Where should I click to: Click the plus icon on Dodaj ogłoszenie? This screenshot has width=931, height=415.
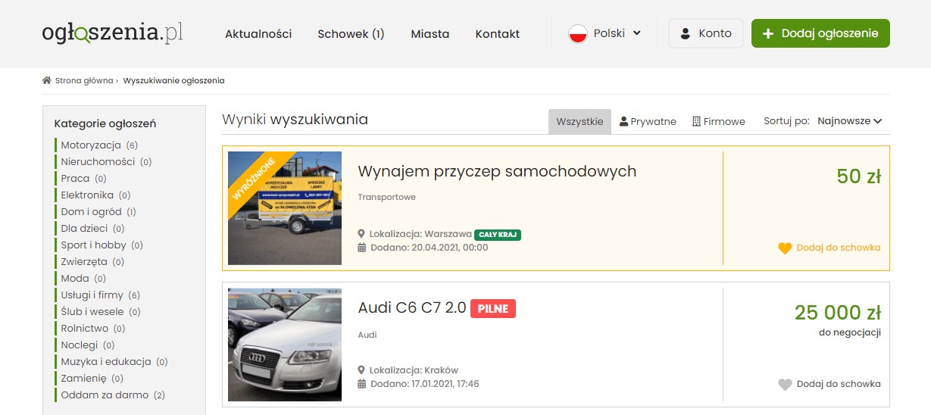[768, 33]
